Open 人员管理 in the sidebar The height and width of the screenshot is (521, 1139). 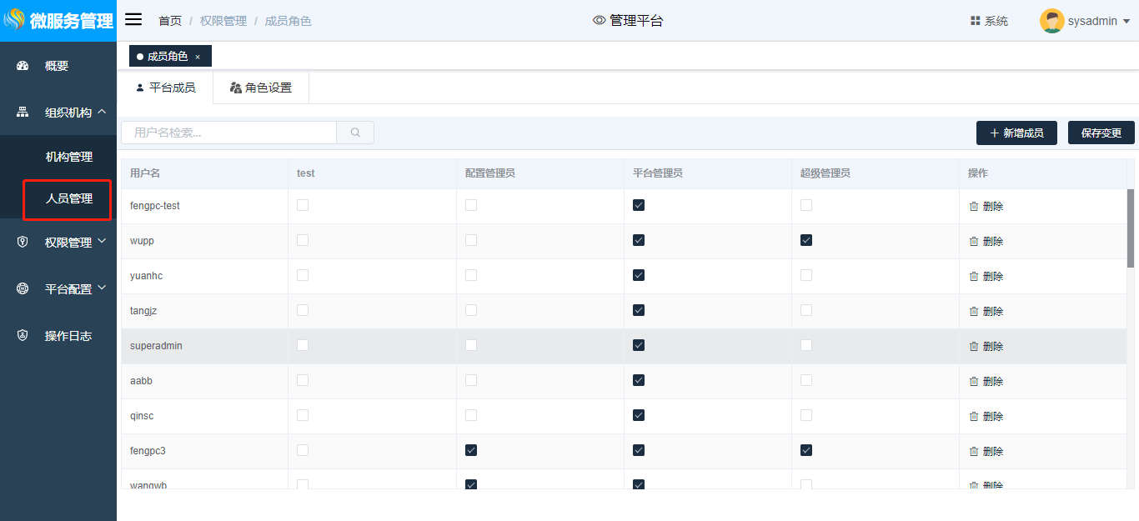(68, 199)
